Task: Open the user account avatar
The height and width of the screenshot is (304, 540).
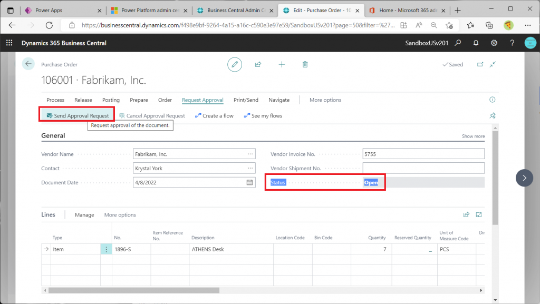Action: [x=531, y=43]
